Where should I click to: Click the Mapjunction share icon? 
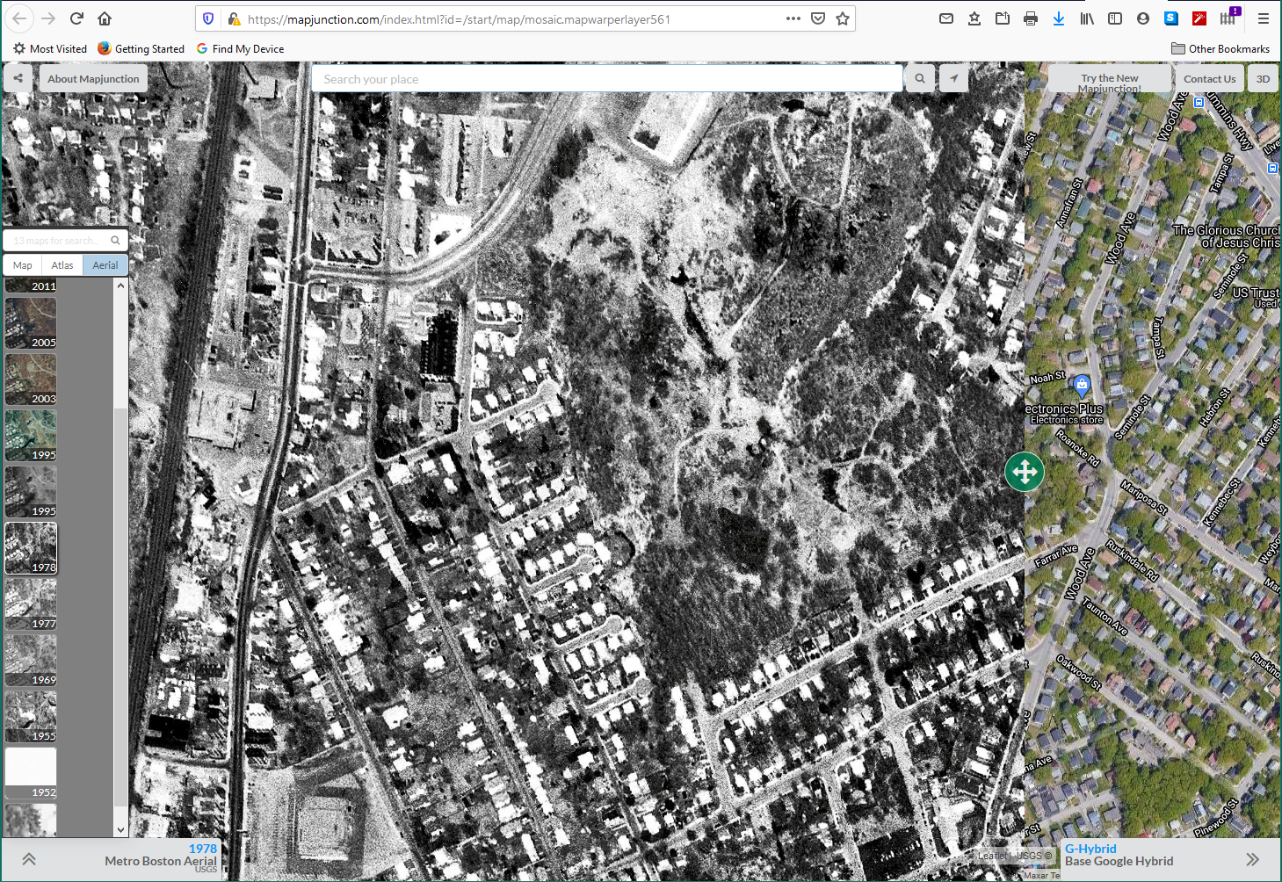tap(17, 78)
